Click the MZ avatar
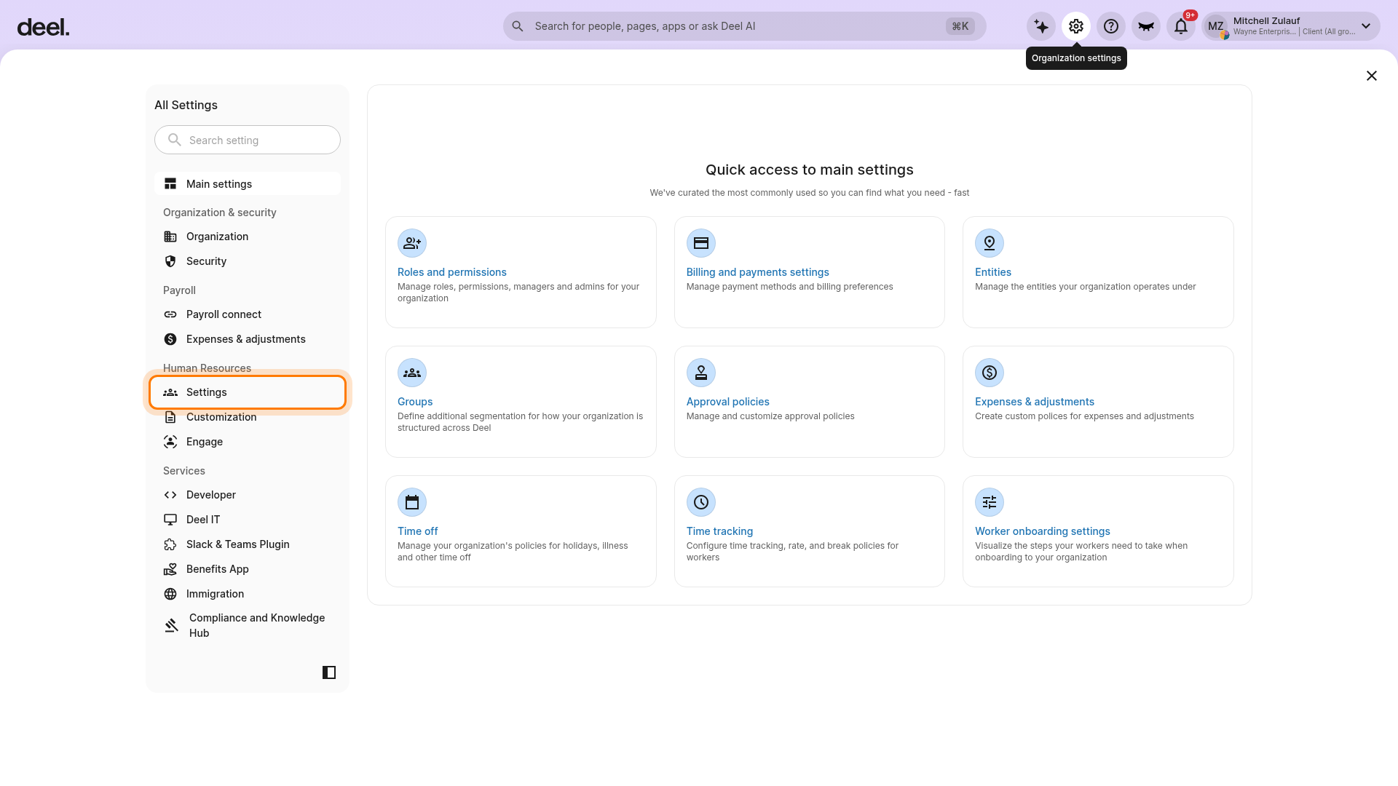This screenshot has width=1398, height=786. click(x=1216, y=26)
